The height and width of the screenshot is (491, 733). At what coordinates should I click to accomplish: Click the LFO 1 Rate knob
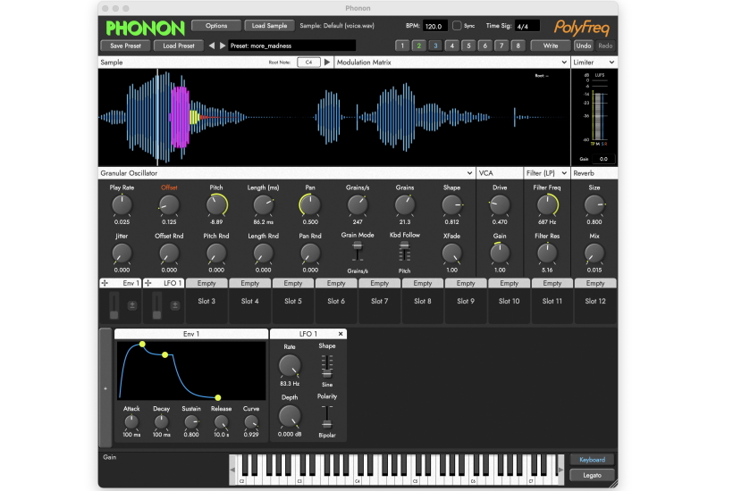[290, 366]
